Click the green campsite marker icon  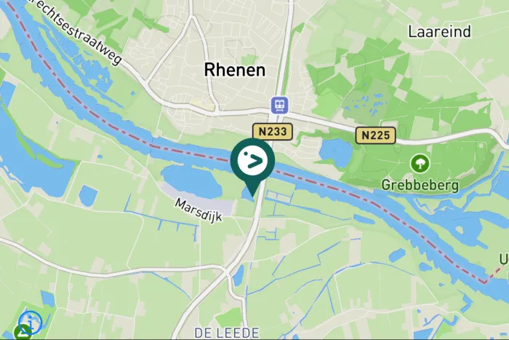tap(22, 333)
